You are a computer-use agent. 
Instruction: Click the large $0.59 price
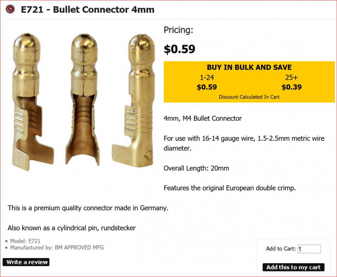tap(180, 49)
